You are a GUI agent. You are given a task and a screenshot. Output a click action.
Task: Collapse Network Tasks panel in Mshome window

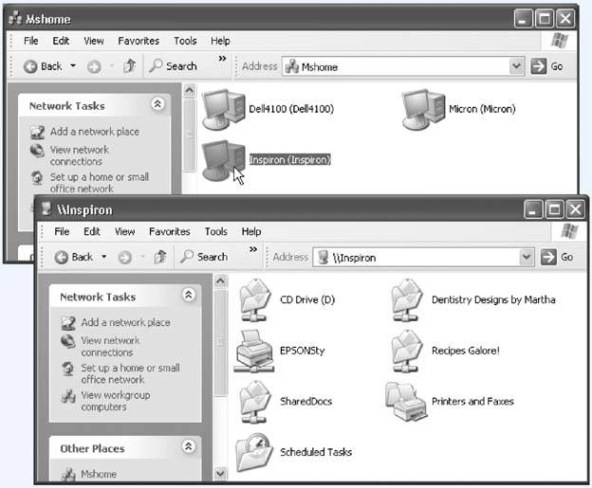point(157,103)
